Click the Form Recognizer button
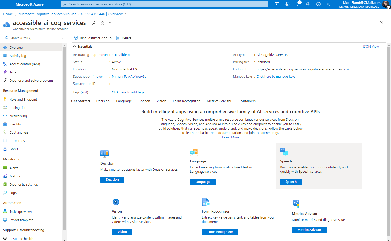Image resolution: width=391 pixels, height=241 pixels. pos(220,232)
